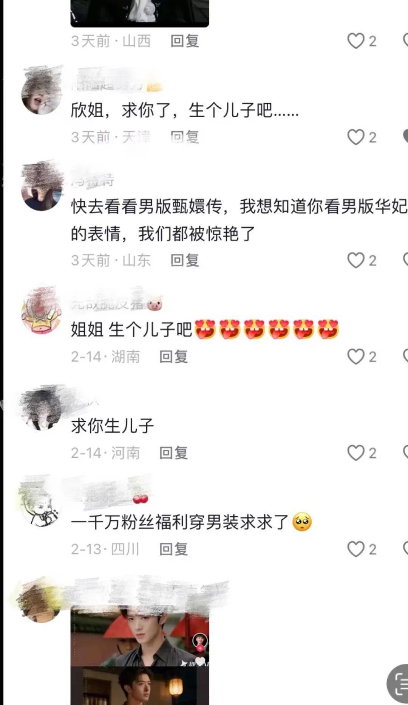Like the 山西 comment with heart icon

(x=356, y=41)
